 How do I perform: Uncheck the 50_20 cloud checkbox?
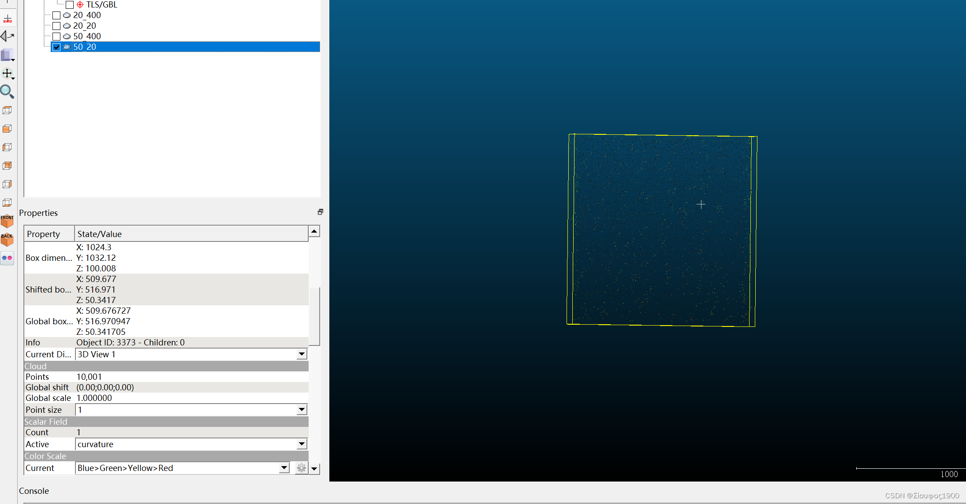click(x=56, y=47)
